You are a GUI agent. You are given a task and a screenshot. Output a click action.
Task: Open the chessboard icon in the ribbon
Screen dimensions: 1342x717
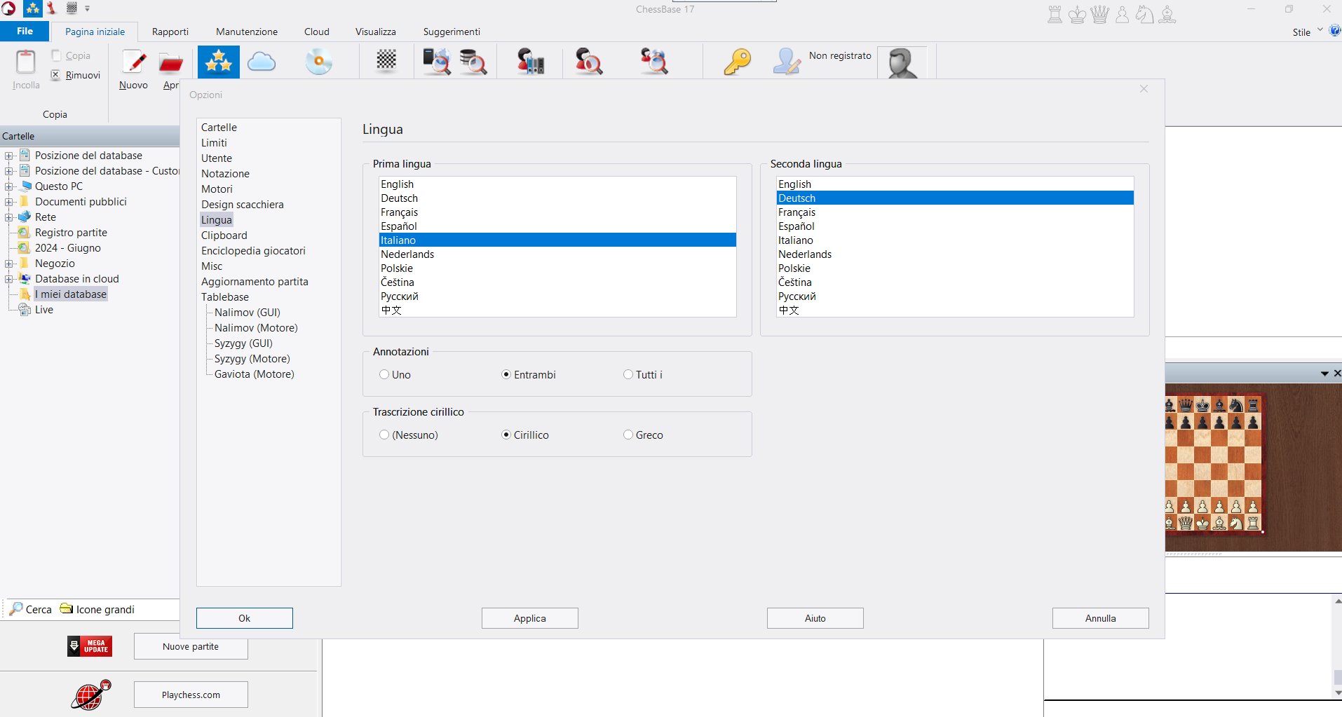(386, 61)
